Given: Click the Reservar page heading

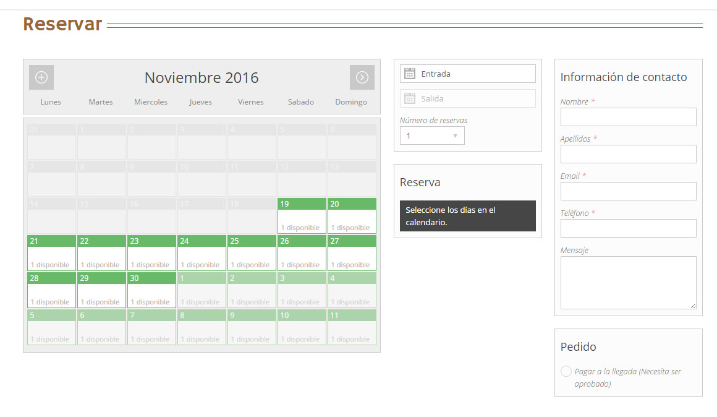Looking at the screenshot, I should point(62,24).
